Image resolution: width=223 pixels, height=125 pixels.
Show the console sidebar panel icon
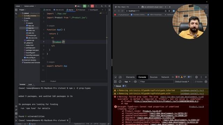pyautogui.click(x=115, y=82)
